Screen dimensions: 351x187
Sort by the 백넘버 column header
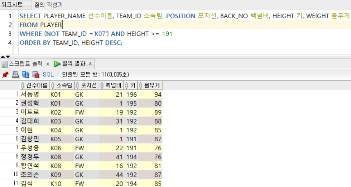pyautogui.click(x=111, y=85)
